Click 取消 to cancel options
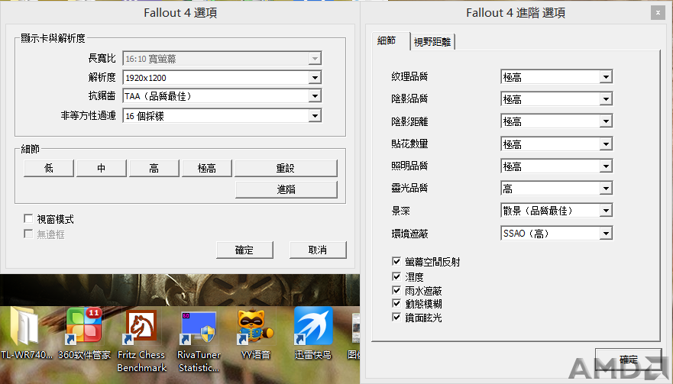Screen dimensions: 673x384 [x=318, y=250]
